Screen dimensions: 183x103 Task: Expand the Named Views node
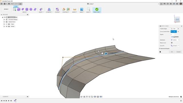pos(4,22)
